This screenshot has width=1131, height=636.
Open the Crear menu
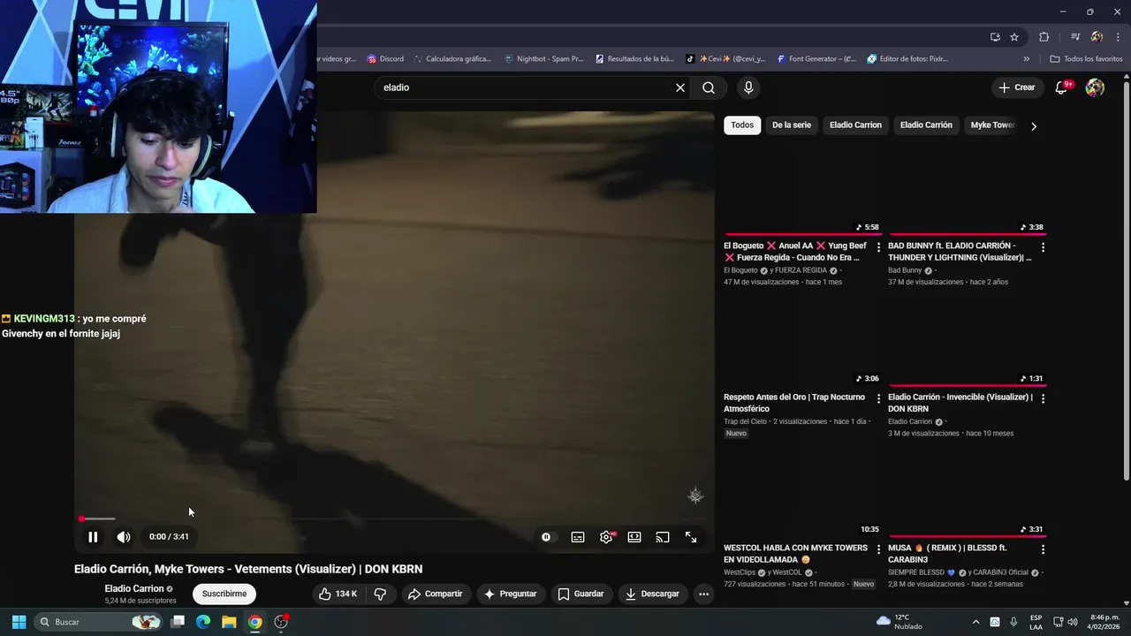tap(1017, 87)
